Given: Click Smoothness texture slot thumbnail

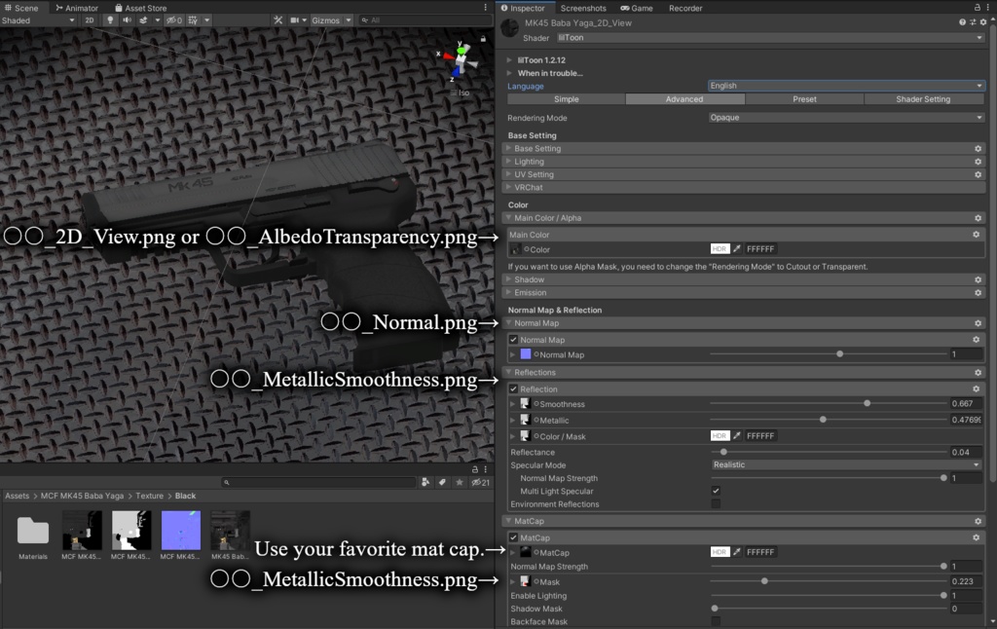Looking at the screenshot, I should click(x=525, y=403).
